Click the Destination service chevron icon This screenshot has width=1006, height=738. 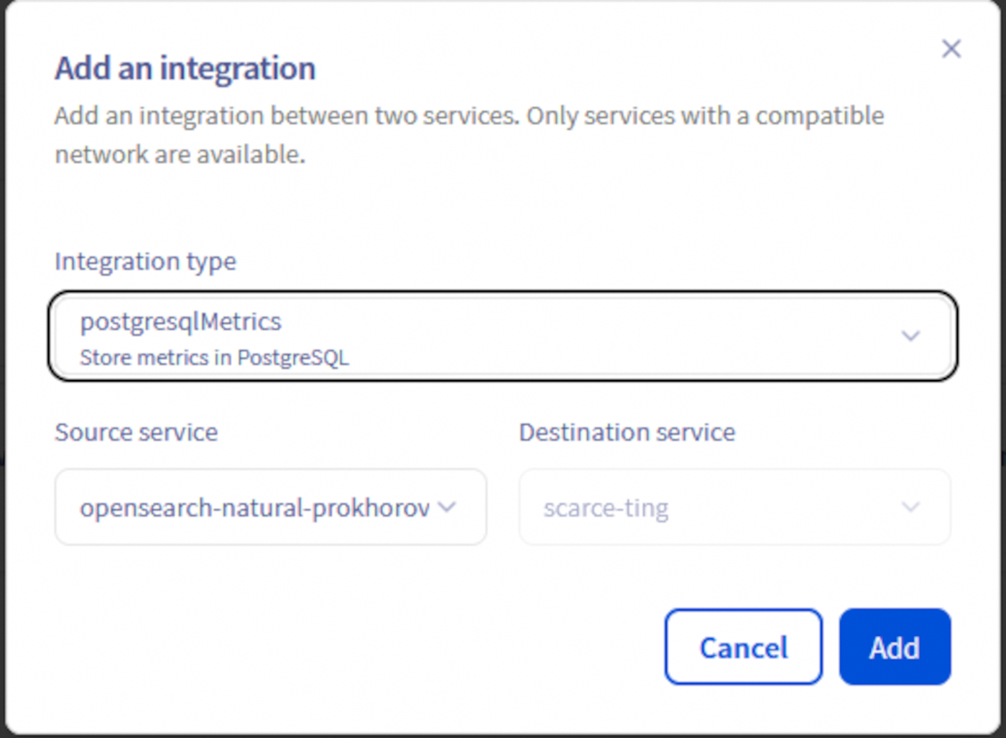click(x=909, y=507)
